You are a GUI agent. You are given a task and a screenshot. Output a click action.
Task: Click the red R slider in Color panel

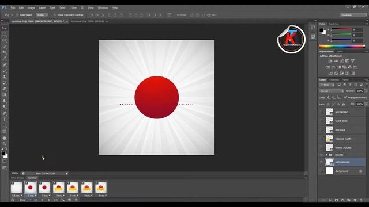pyautogui.click(x=341, y=29)
